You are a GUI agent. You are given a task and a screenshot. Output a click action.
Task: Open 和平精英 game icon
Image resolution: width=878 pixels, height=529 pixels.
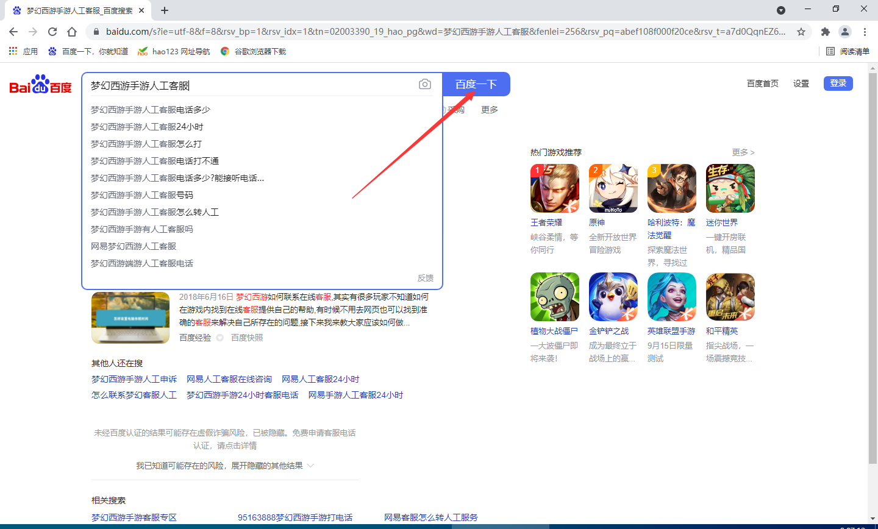[730, 297]
